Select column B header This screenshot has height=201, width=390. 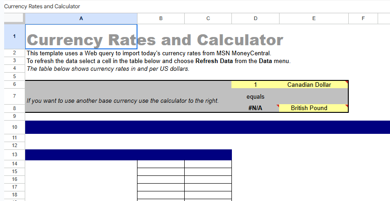point(161,18)
